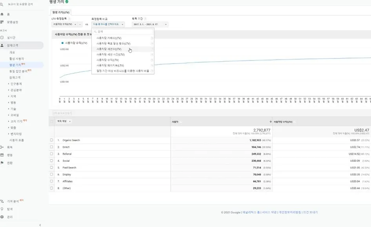Image resolution: width=371 pixels, height=227 pixels.
Task: Open the Acquisition (획득) icon
Action: pyautogui.click(x=2, y=147)
